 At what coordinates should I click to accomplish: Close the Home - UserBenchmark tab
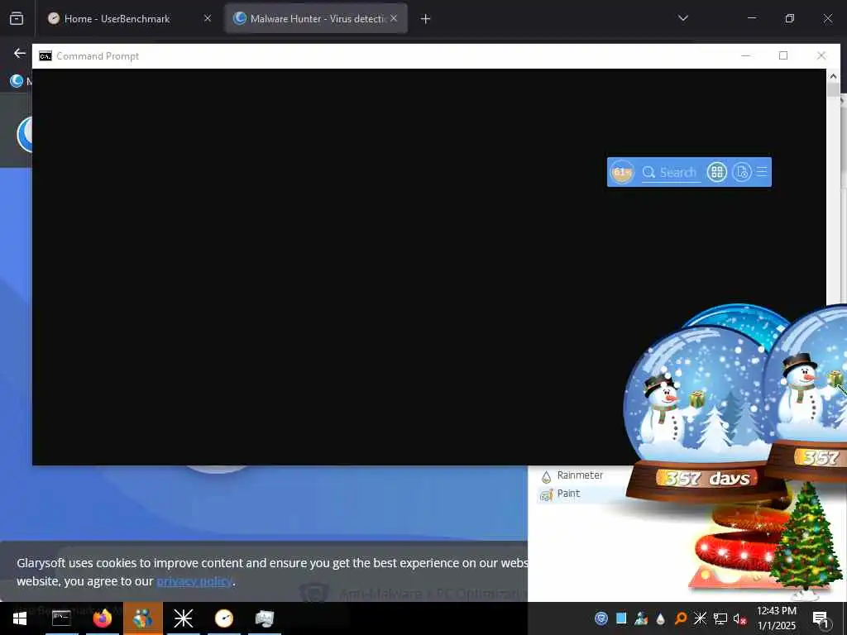pyautogui.click(x=208, y=18)
